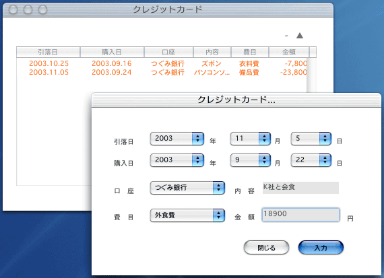Viewport: 384px width, 278px height.
Task: Sort by the 金額 column header
Action: click(x=289, y=52)
